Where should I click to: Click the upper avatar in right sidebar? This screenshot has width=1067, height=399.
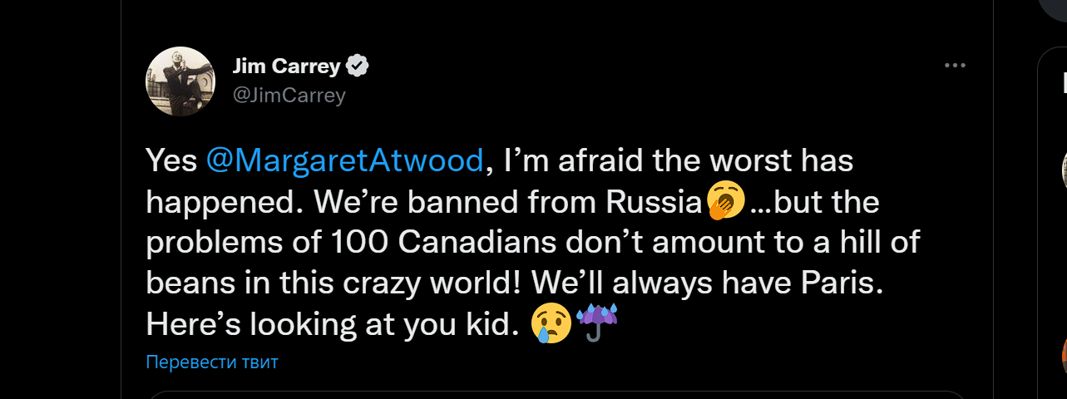pyautogui.click(x=1064, y=170)
